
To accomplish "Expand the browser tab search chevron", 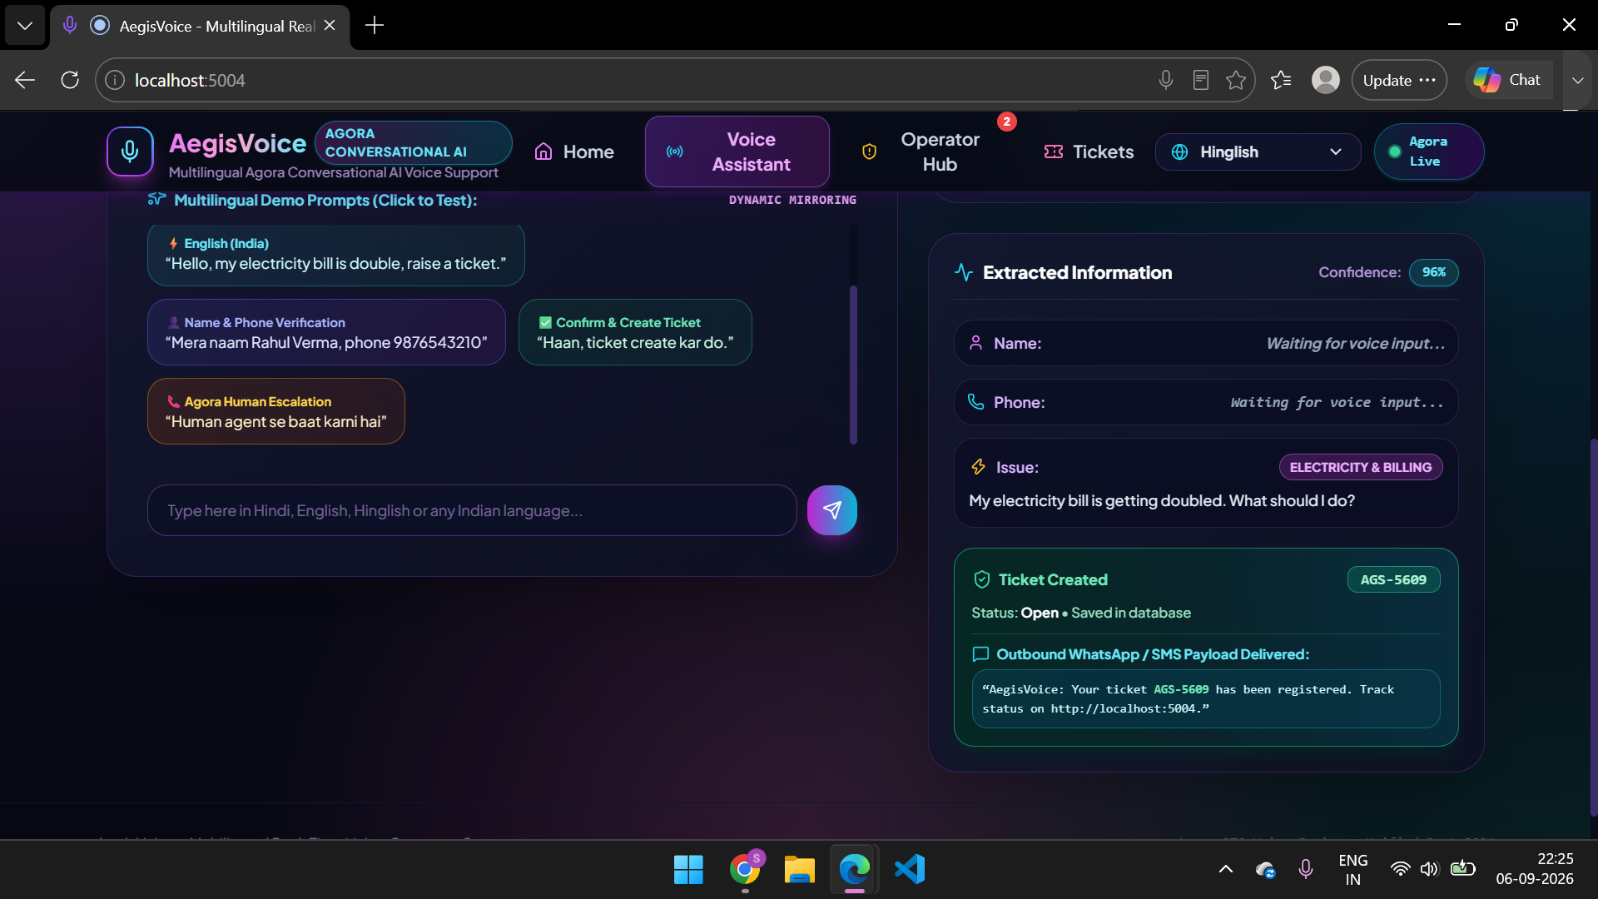I will pos(25,26).
